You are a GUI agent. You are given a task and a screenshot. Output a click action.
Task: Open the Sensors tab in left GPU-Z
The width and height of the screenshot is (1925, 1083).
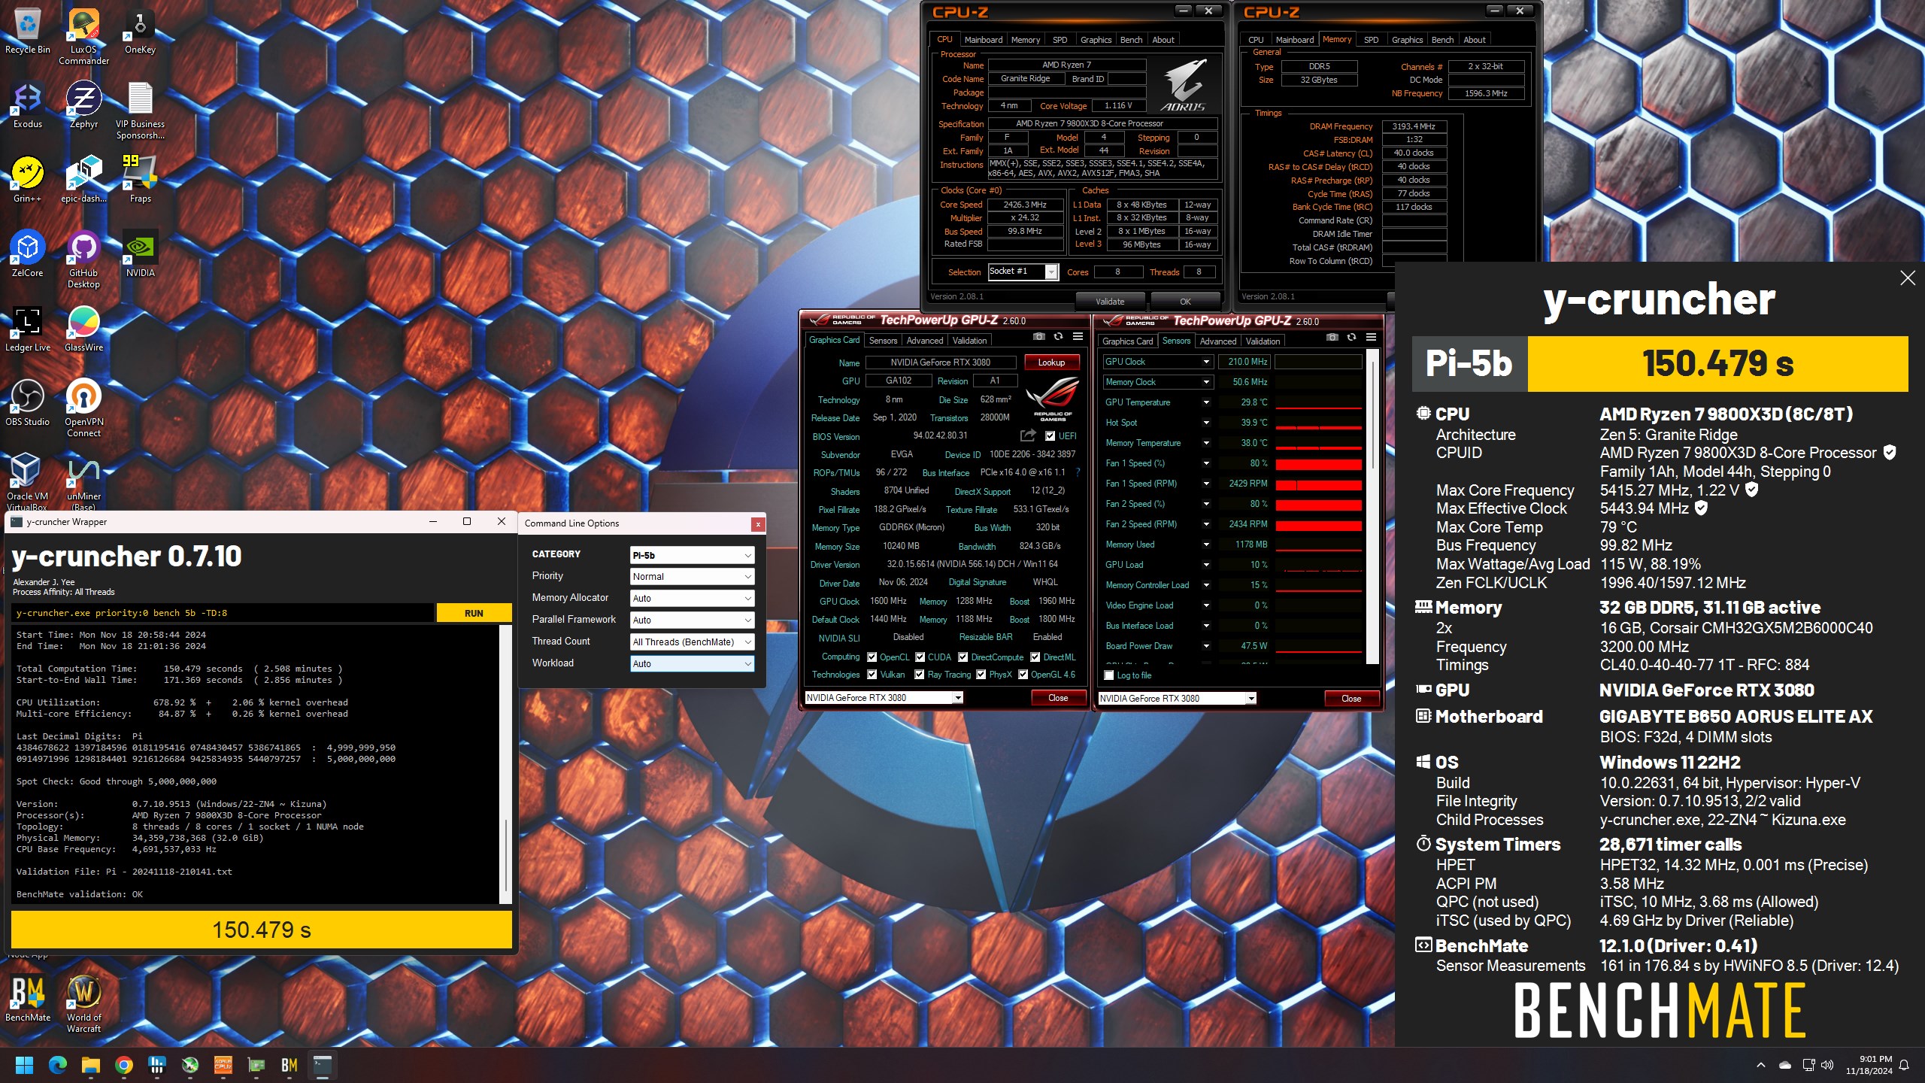coord(883,341)
